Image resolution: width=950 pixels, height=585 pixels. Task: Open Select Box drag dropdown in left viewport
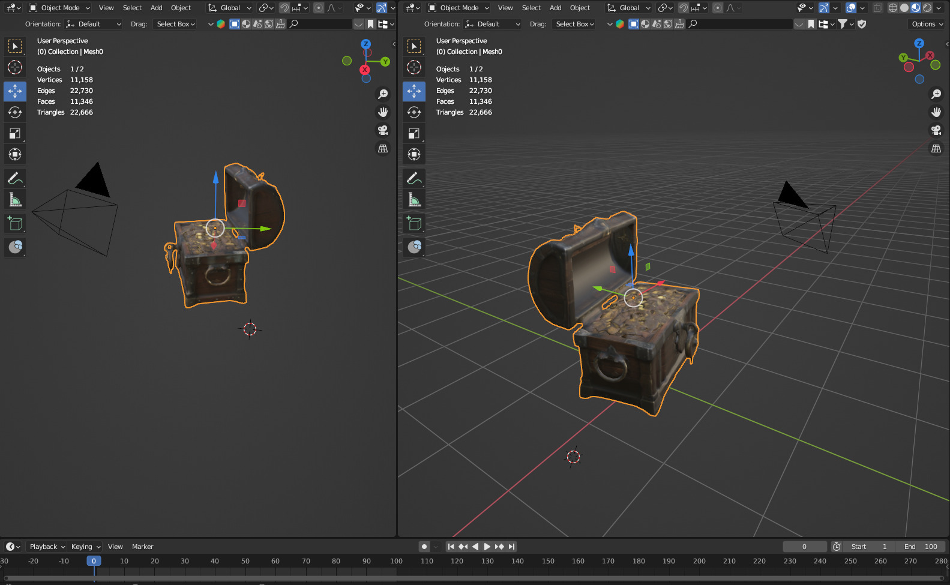point(175,24)
